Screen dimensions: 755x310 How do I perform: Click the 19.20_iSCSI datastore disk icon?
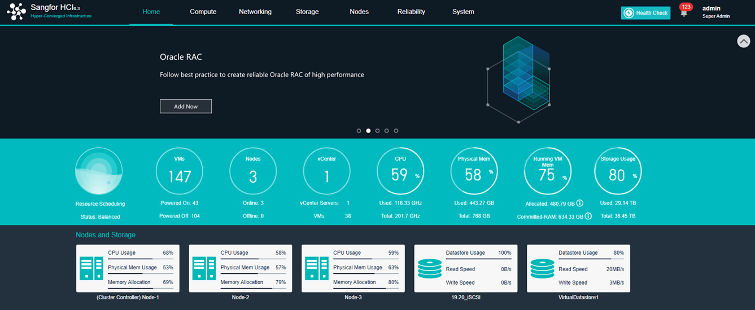(x=429, y=269)
